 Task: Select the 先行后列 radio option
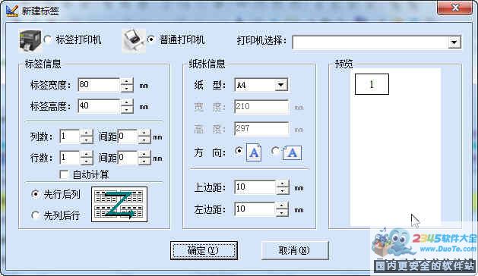pos(36,194)
